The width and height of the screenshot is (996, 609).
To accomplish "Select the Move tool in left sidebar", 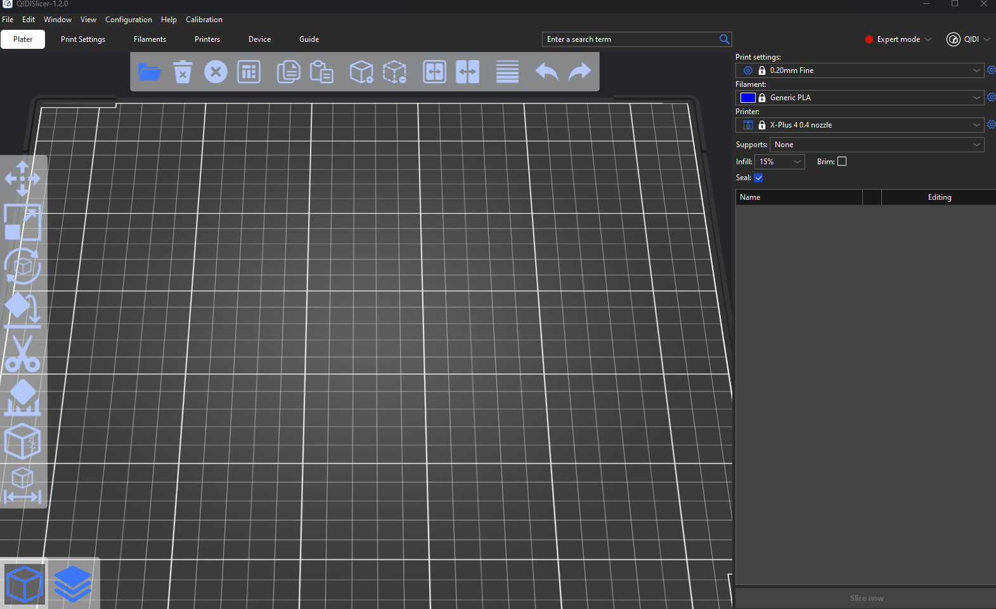I will click(x=23, y=178).
